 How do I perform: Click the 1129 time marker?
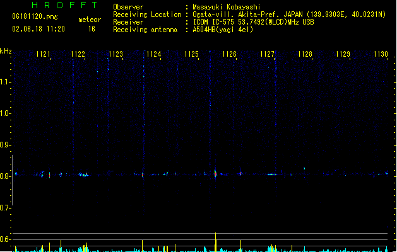(x=343, y=54)
